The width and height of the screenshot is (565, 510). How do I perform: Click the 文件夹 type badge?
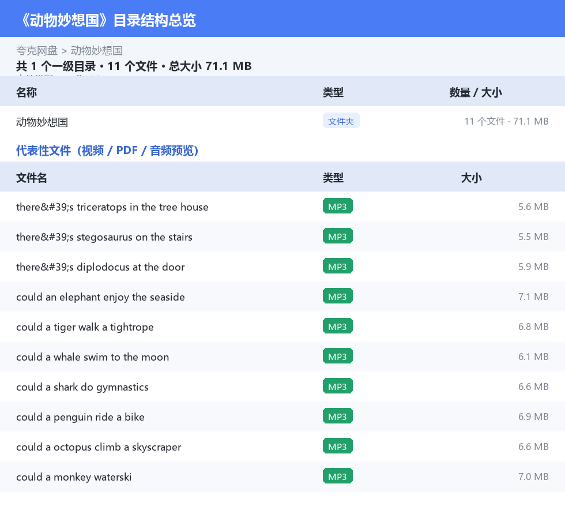(x=341, y=121)
